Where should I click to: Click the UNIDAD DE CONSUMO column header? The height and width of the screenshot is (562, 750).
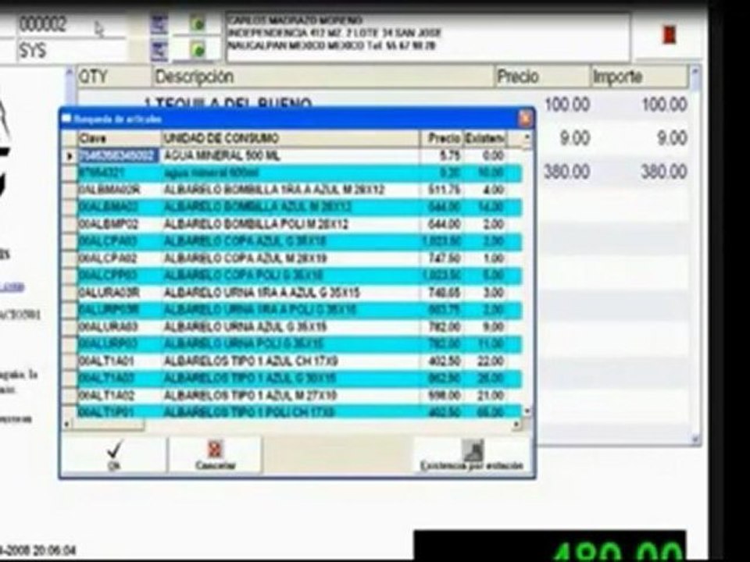(x=291, y=139)
